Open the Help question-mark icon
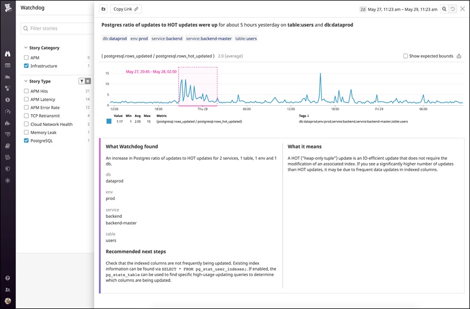The width and height of the screenshot is (470, 309). 8,278
